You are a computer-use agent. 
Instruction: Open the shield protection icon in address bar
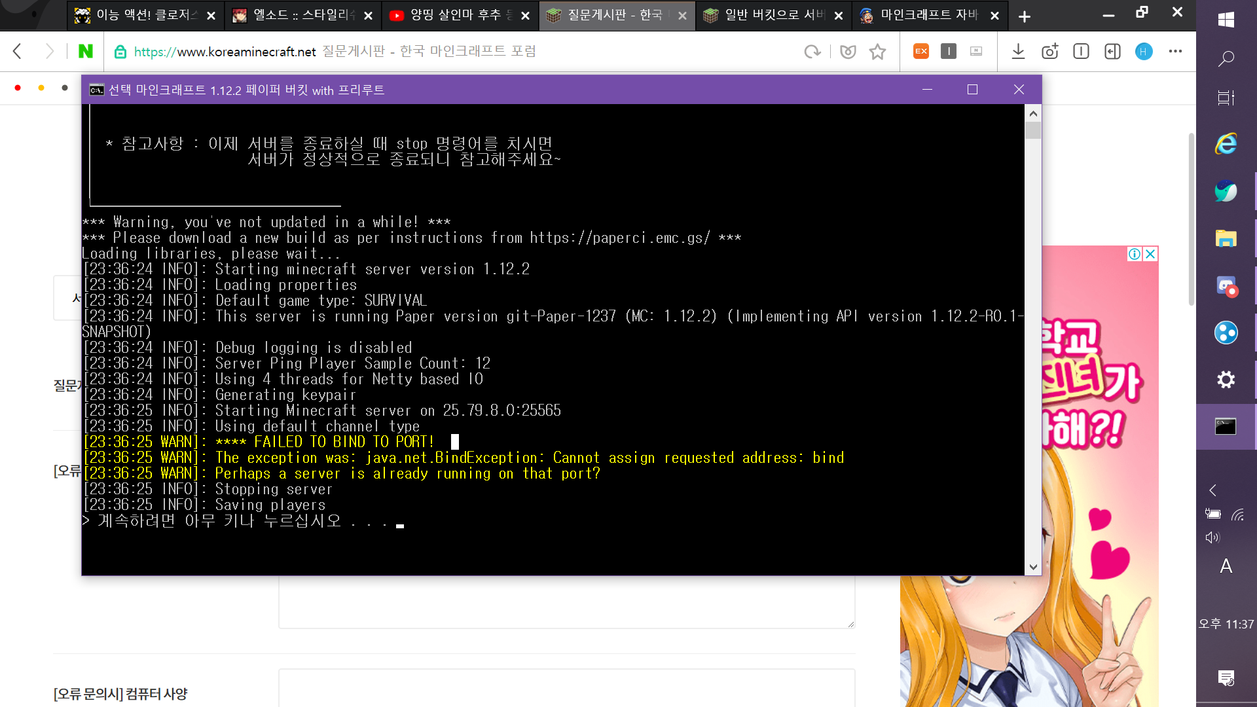coord(848,52)
